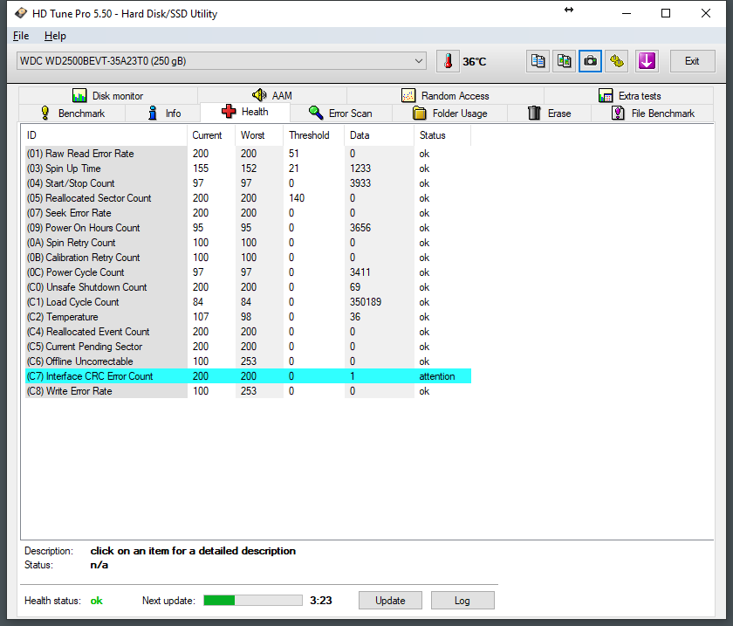Click the Threshold column header

pyautogui.click(x=313, y=135)
